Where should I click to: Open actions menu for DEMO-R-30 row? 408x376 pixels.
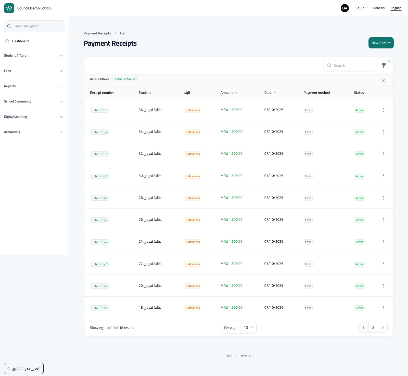pyautogui.click(x=384, y=176)
